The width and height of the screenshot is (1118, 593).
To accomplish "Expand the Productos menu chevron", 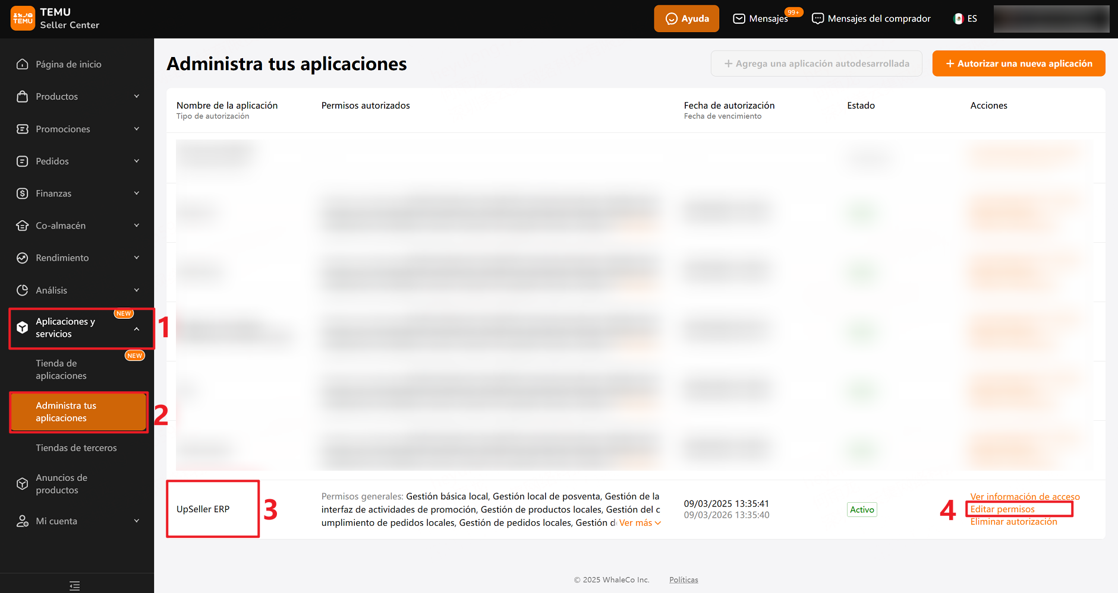I will (137, 96).
